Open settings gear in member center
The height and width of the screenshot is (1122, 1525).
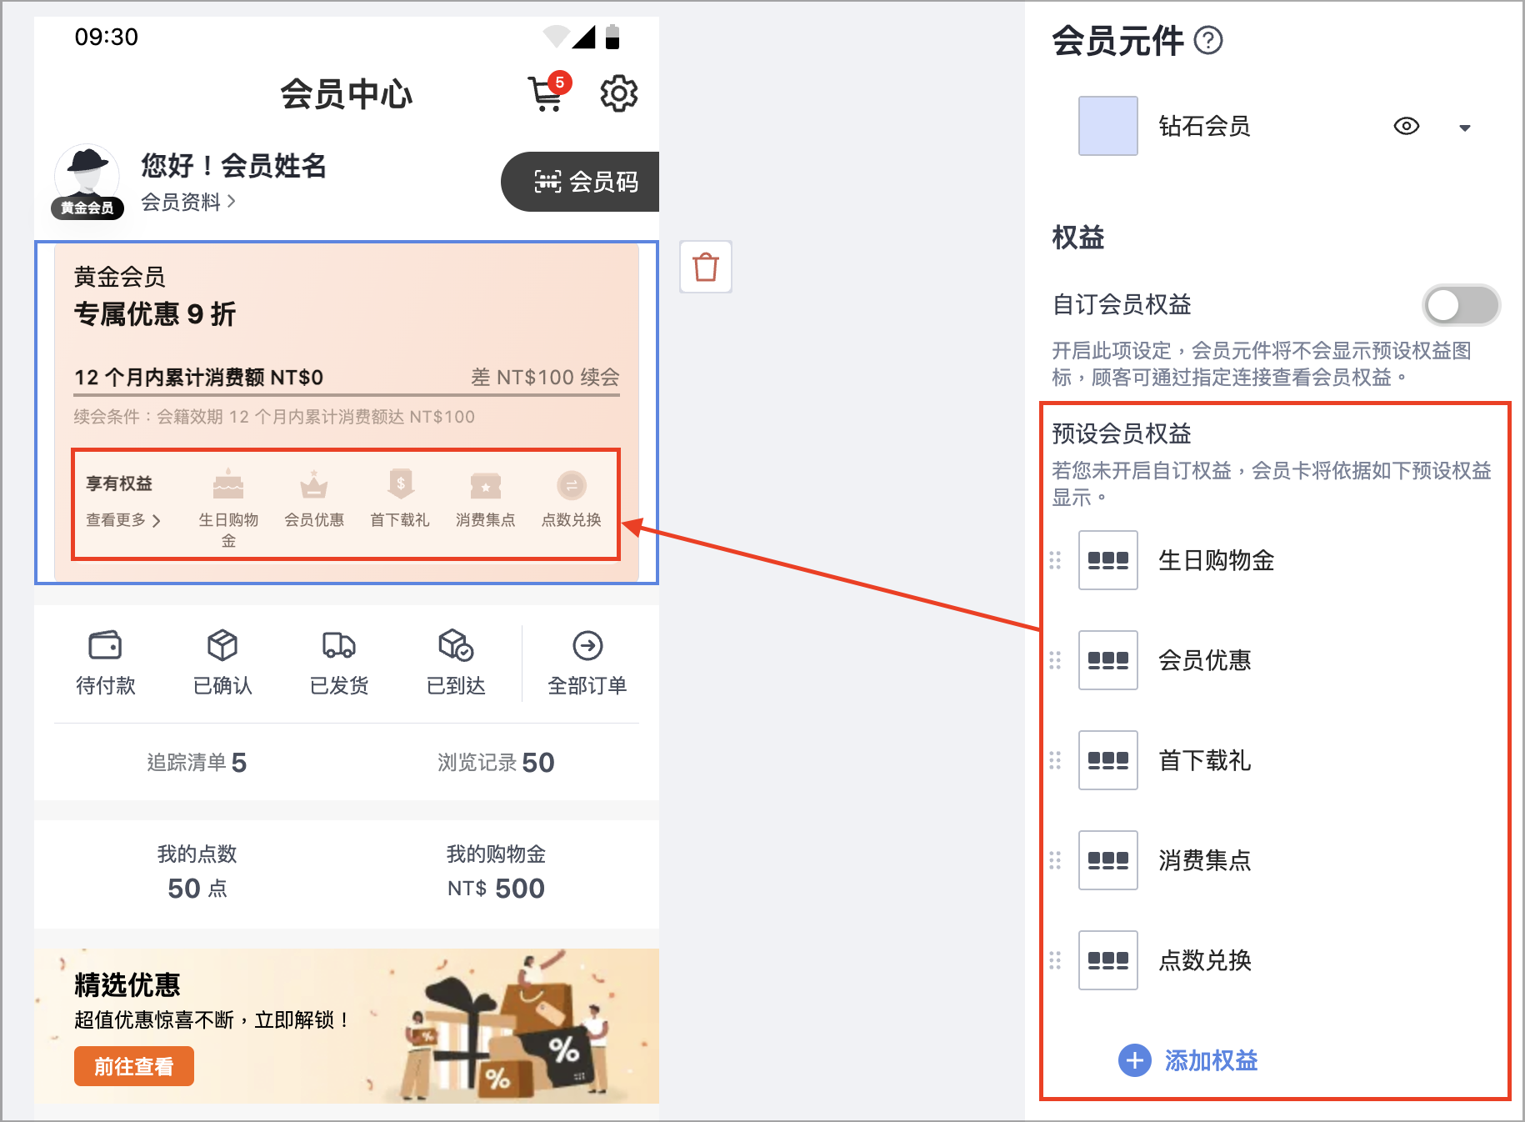[619, 93]
